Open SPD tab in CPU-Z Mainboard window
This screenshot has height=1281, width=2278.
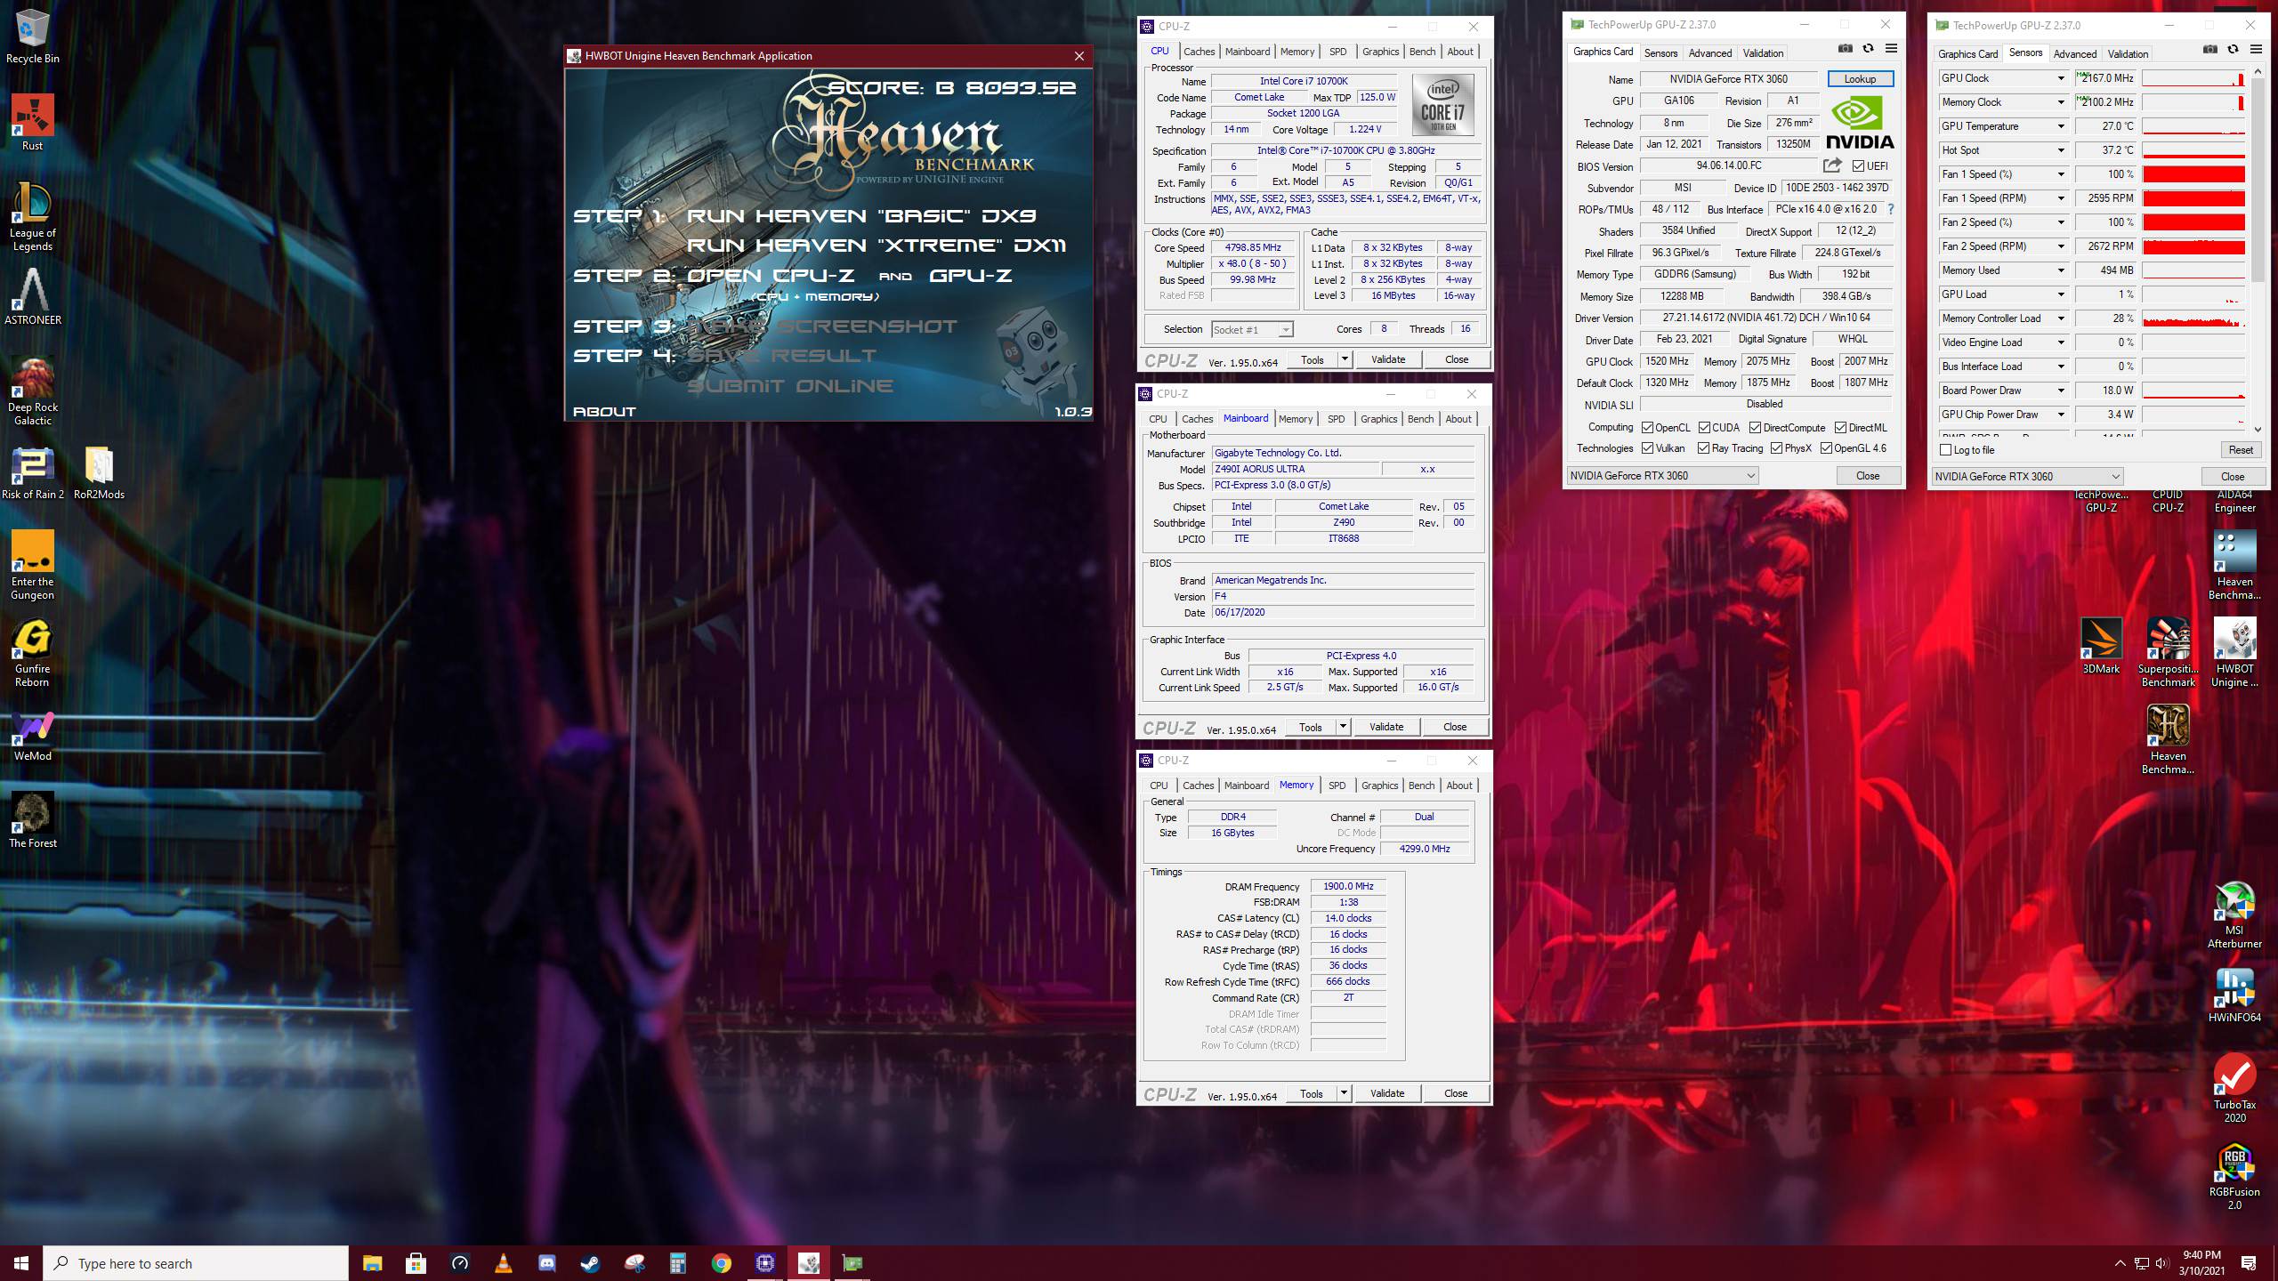[x=1336, y=419]
